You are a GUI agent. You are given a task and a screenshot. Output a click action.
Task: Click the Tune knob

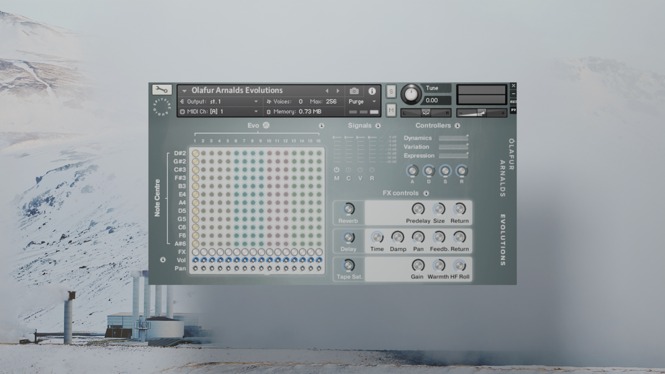pyautogui.click(x=411, y=94)
